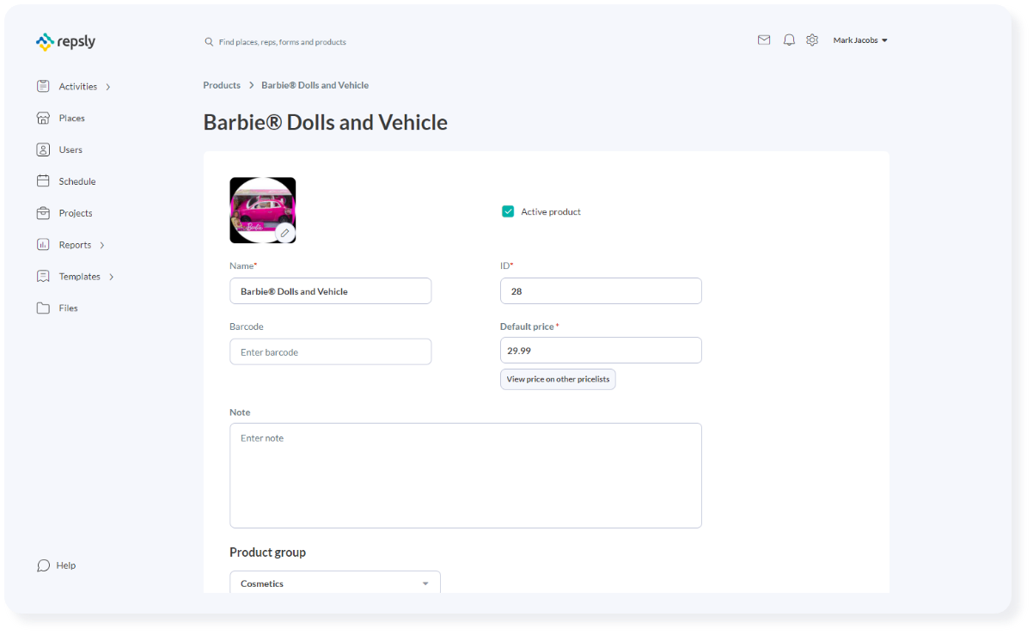Go to Places in the sidebar

coord(72,119)
